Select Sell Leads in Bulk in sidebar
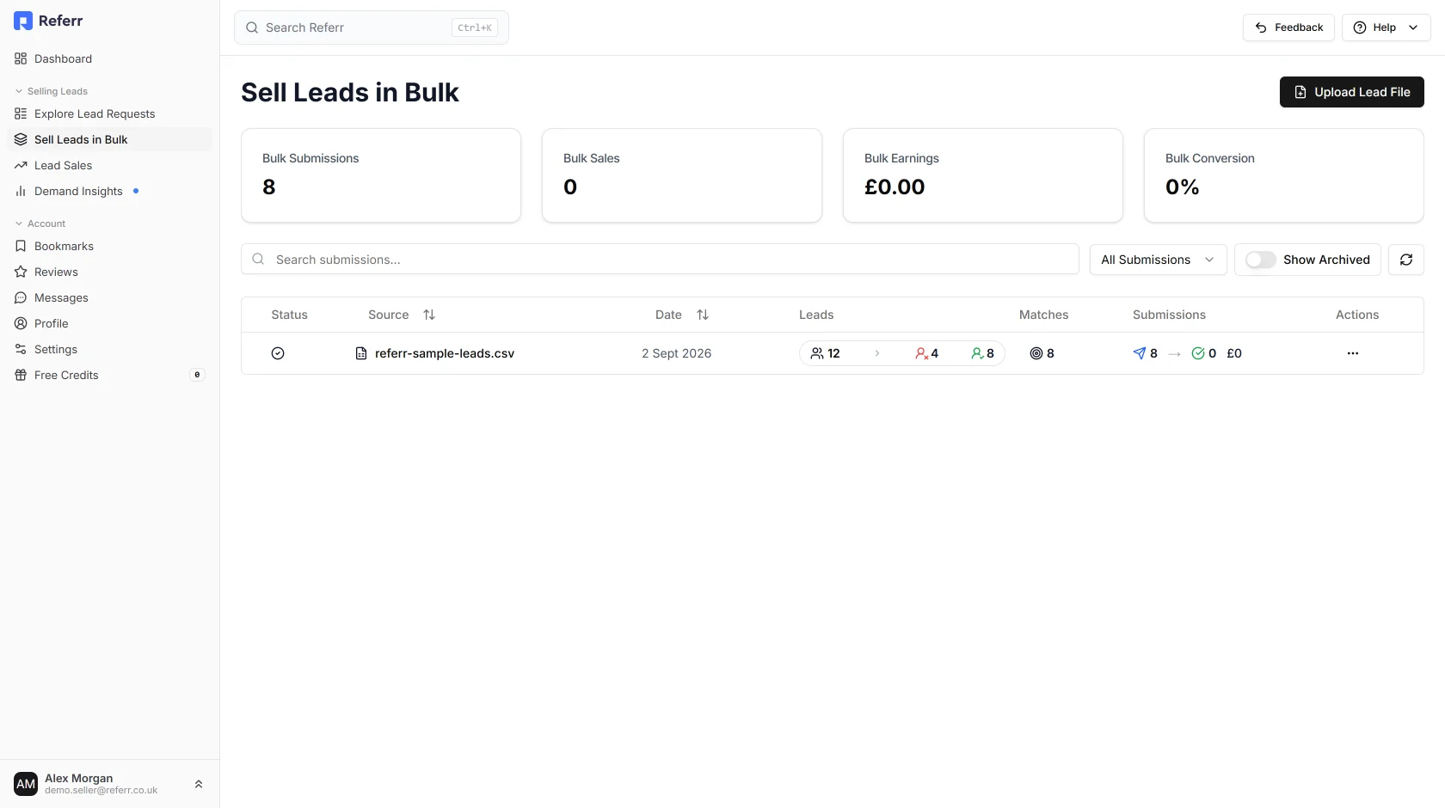This screenshot has height=808, width=1445. coord(109,139)
